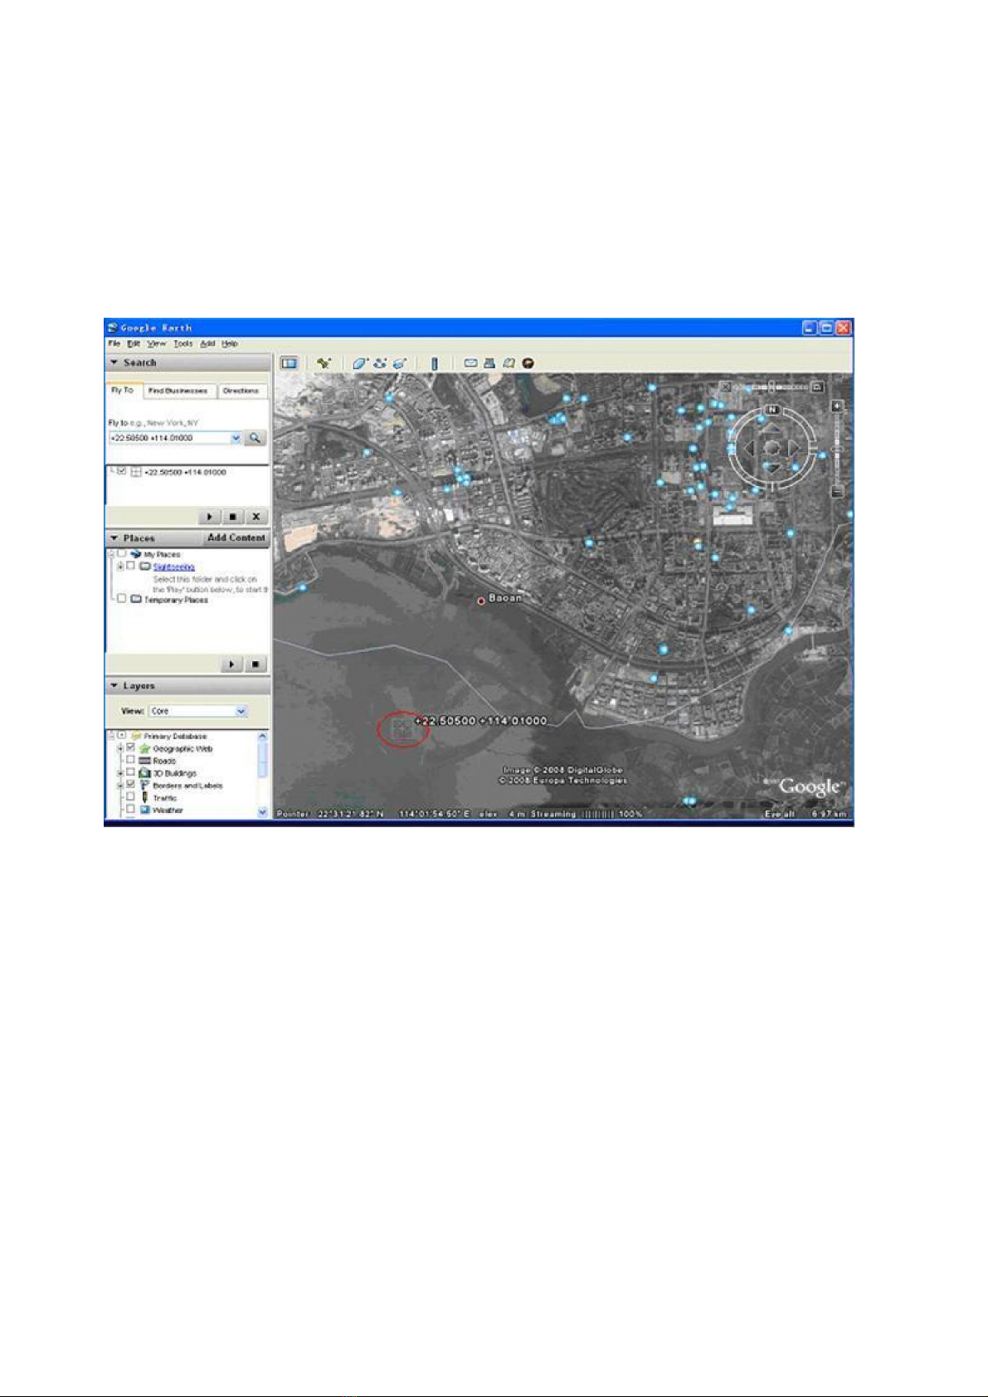Screen dimensions: 988x1397
Task: Click the Show in Google Maps icon
Action: [x=509, y=363]
